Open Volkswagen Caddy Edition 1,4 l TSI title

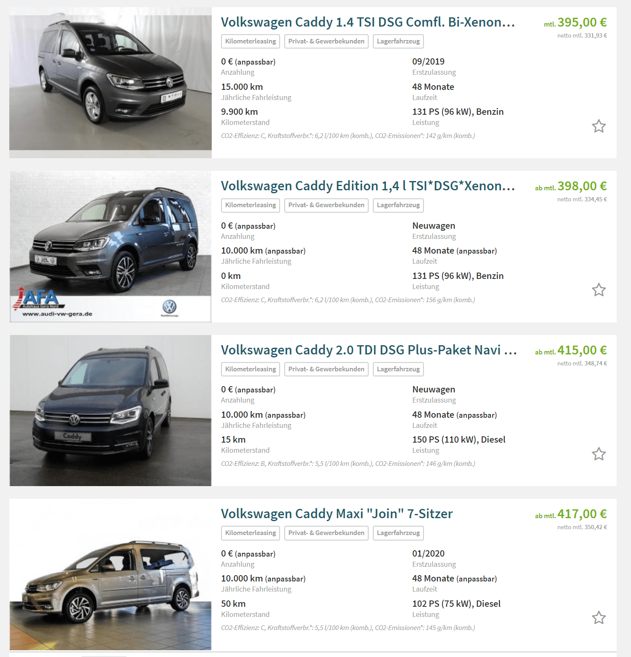pos(368,186)
